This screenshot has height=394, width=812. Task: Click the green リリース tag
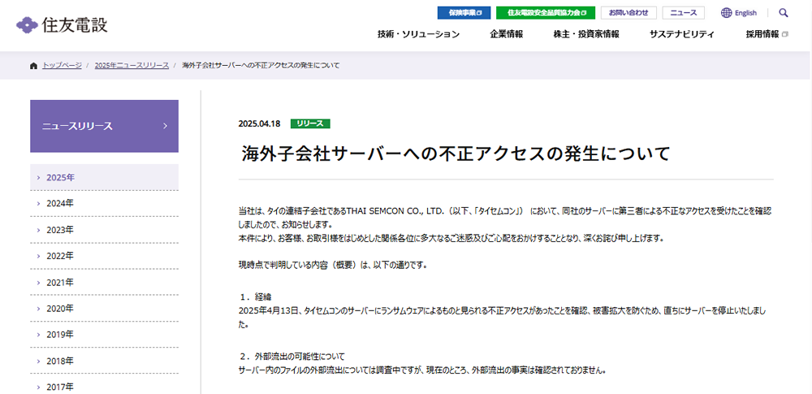[x=310, y=123]
